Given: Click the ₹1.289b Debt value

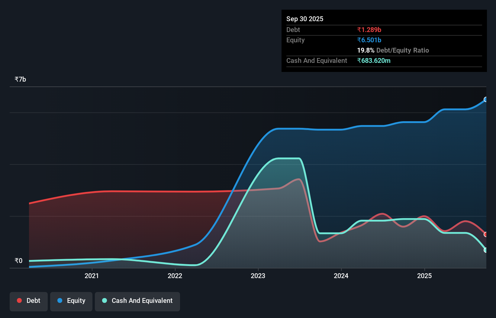Looking at the screenshot, I should (369, 30).
